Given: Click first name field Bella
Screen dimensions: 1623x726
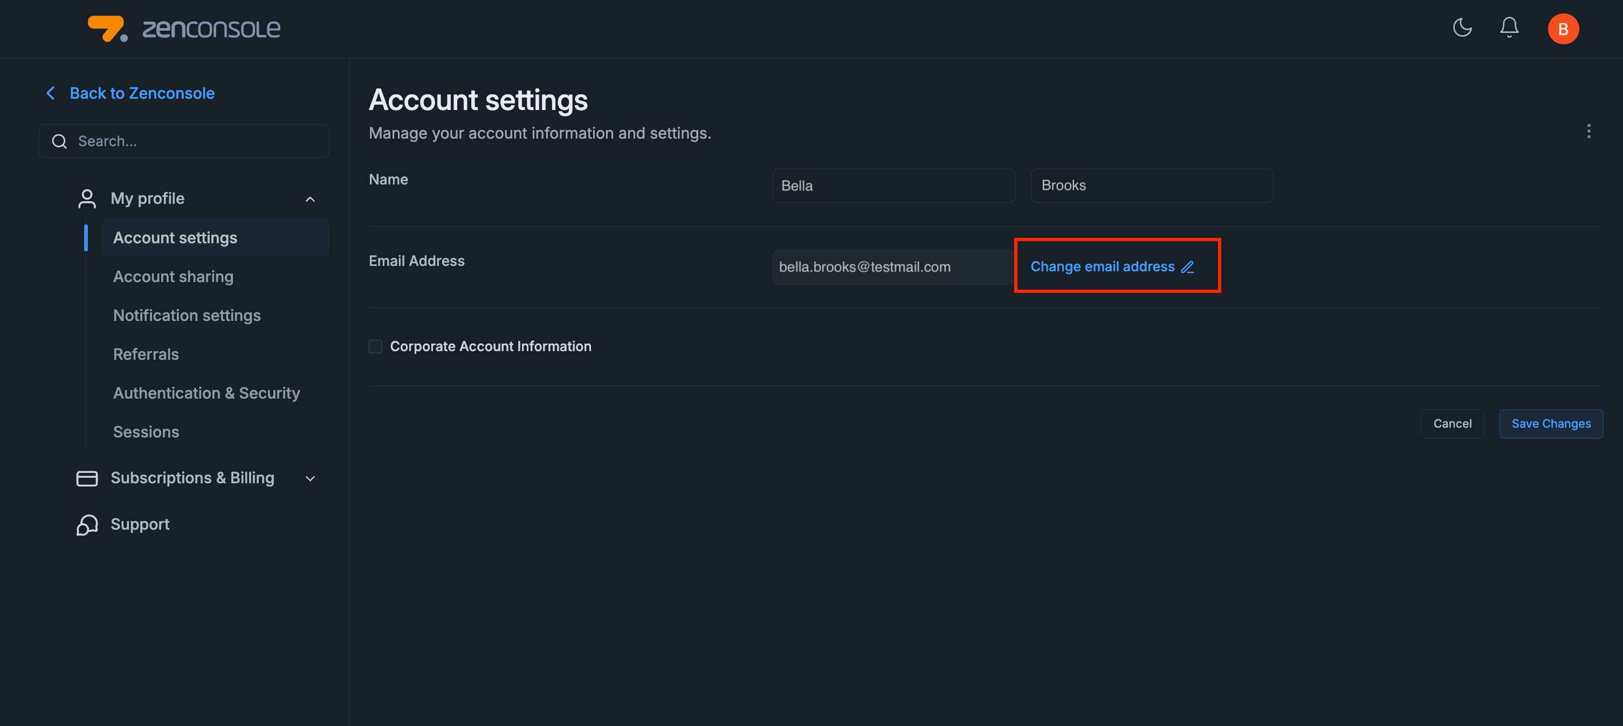Looking at the screenshot, I should pos(893,186).
